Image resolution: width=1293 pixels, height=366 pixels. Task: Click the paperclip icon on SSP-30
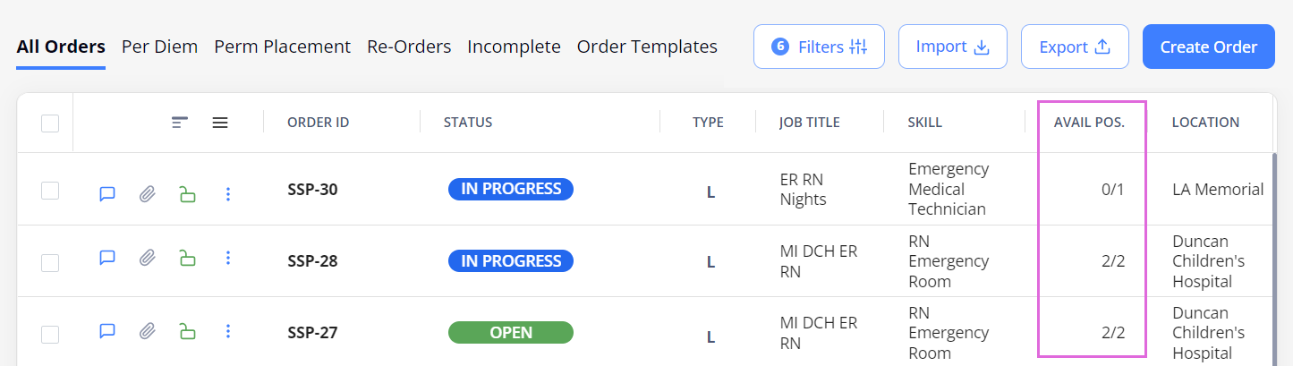[147, 193]
